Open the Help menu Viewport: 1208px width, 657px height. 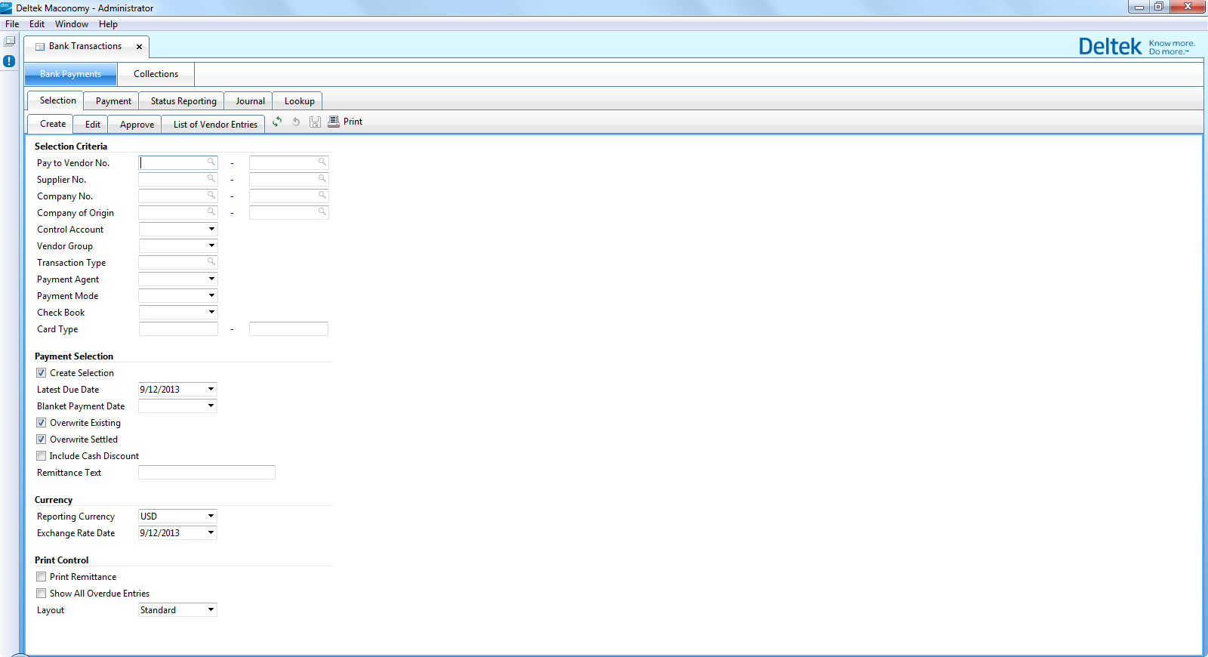tap(108, 24)
